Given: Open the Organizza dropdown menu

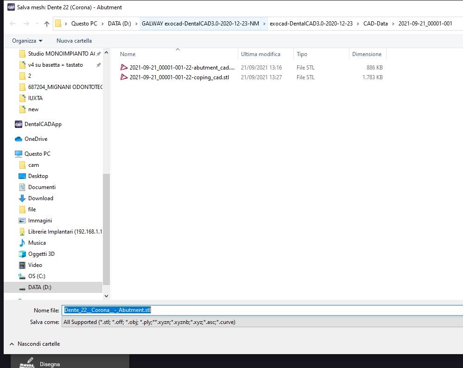Looking at the screenshot, I should coord(27,41).
